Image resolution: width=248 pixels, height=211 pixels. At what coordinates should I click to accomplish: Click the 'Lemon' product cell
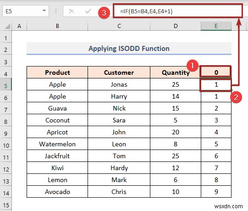point(57,180)
